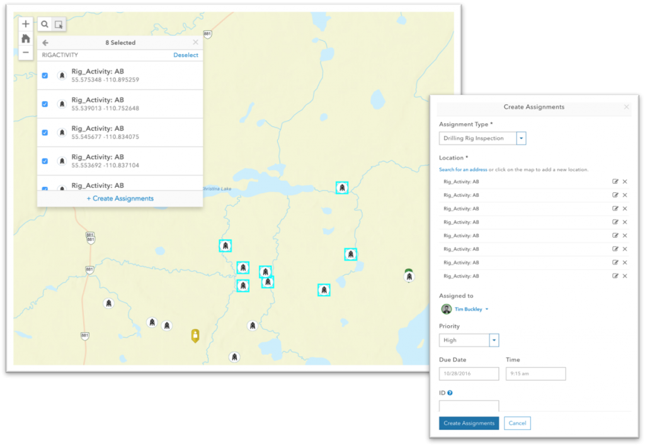Remove the last Rig_Activity: AB location
This screenshot has height=446, width=645.
[x=625, y=276]
